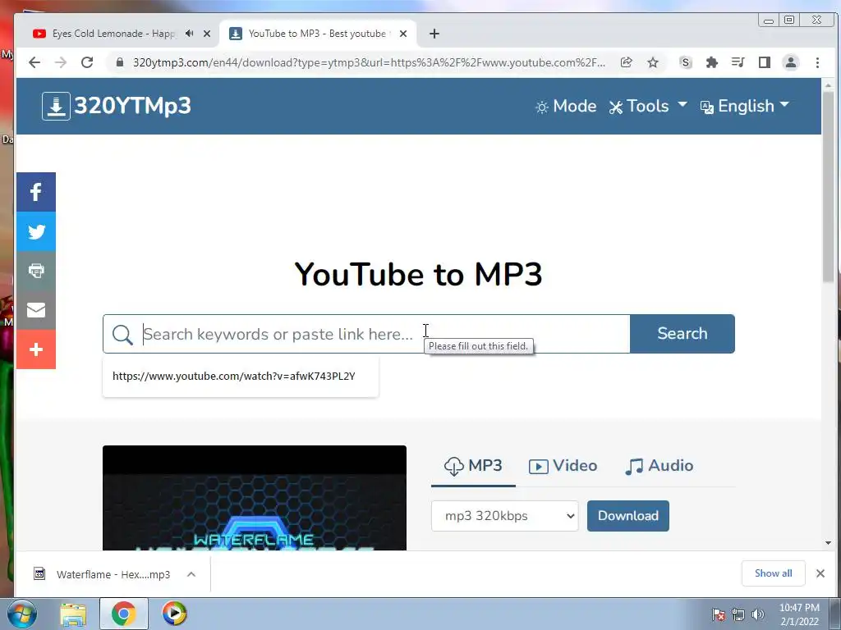
Task: Click Show all downloads
Action: [x=774, y=573]
